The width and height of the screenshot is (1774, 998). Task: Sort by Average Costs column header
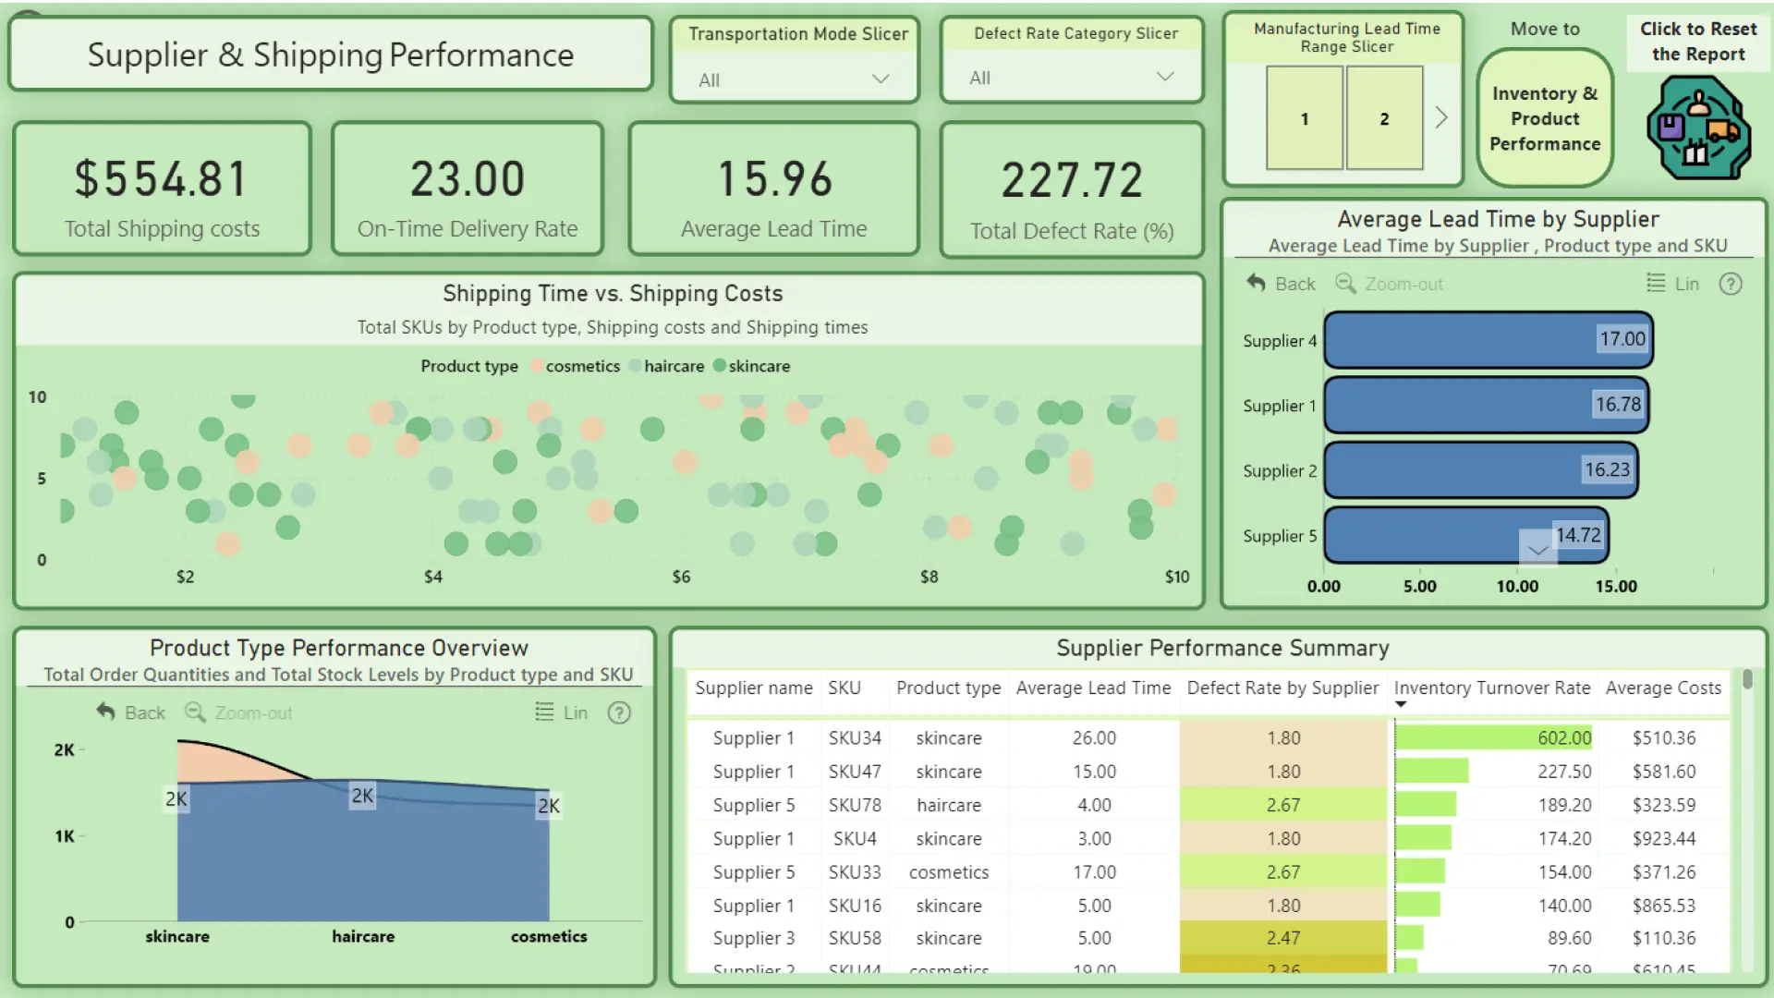coord(1663,688)
